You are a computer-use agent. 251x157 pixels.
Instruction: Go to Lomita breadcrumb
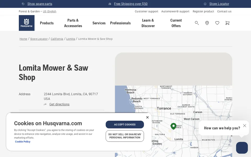[x=71, y=39]
